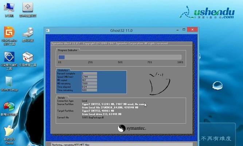Click Target Partition 40961 MB line
Image resolution: width=243 pixels, height=146 pixels.
tap(98, 111)
